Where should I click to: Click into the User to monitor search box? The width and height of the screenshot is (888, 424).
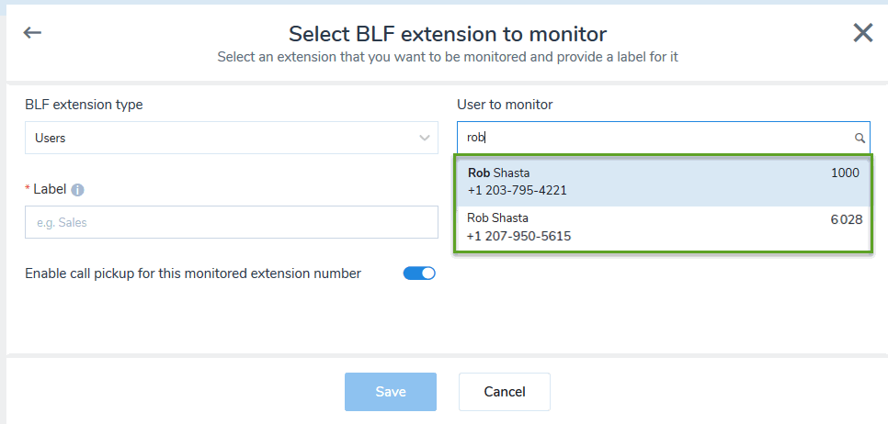pos(663,138)
